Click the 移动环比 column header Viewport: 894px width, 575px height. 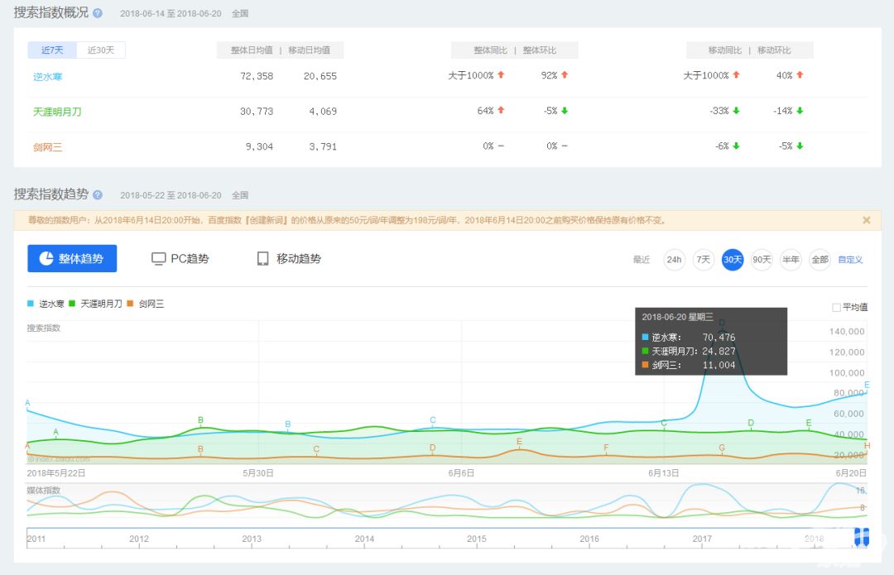tap(774, 50)
